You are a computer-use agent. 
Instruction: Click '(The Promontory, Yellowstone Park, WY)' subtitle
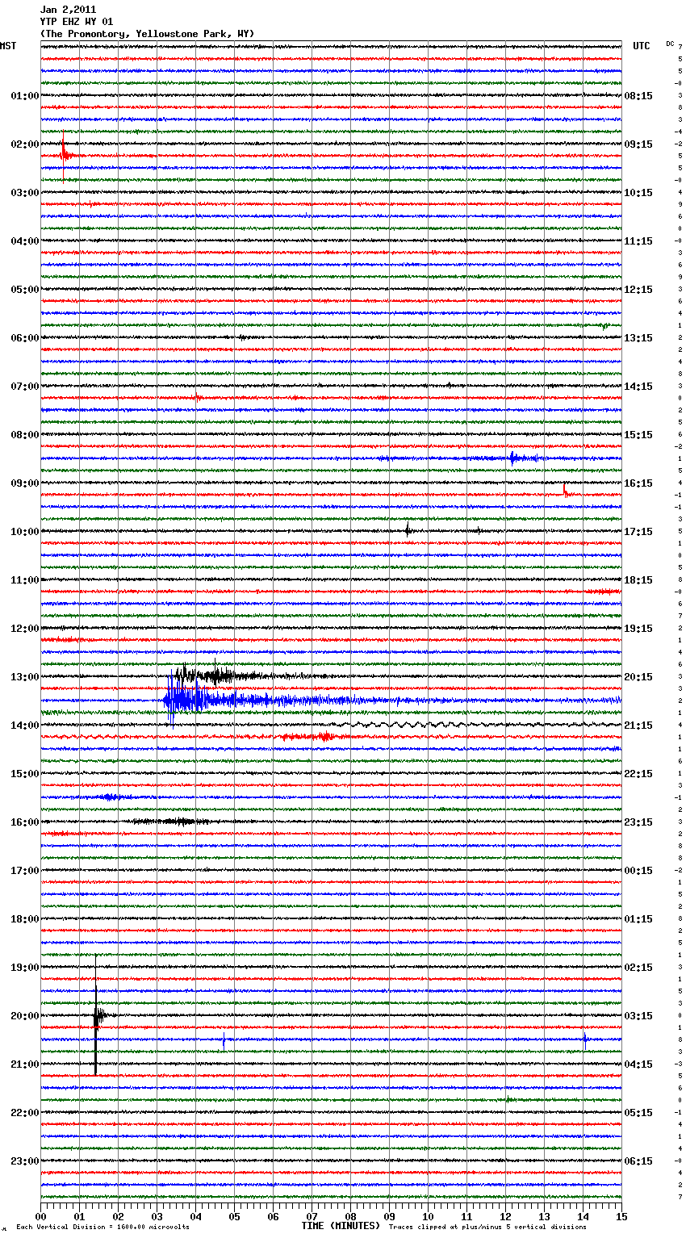click(x=147, y=34)
